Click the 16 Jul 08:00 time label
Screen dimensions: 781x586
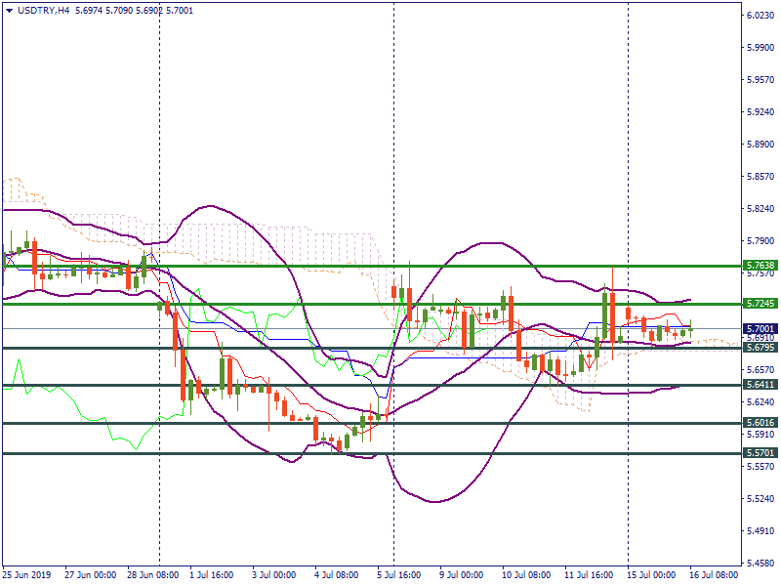tap(713, 575)
